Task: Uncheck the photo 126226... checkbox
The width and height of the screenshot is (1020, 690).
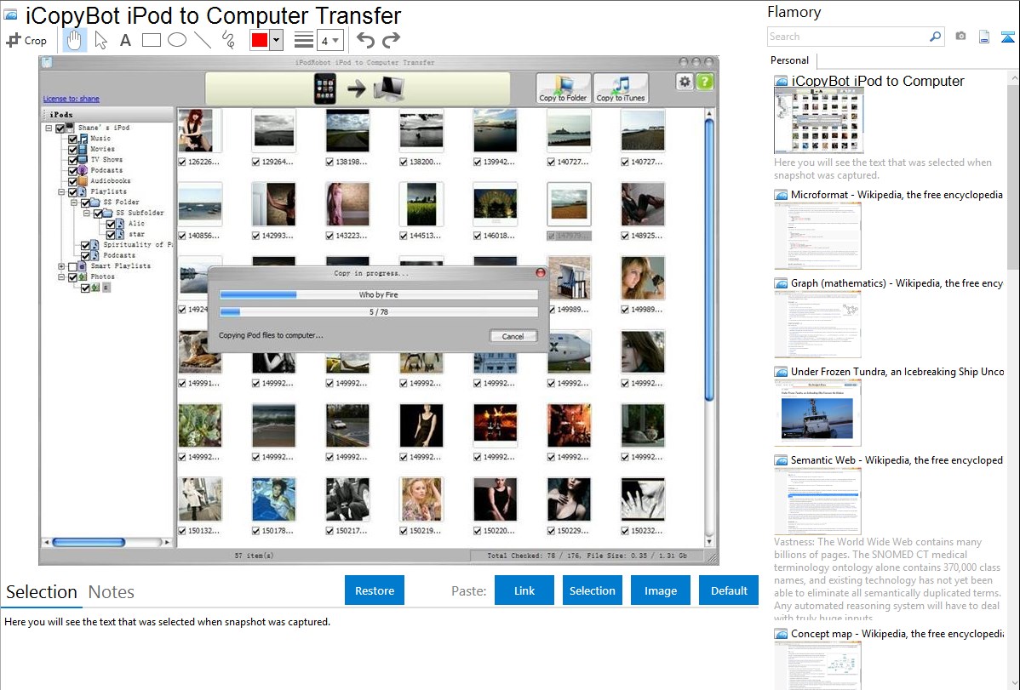Action: click(182, 162)
